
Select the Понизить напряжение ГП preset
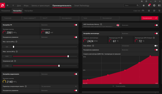pos(31,18)
